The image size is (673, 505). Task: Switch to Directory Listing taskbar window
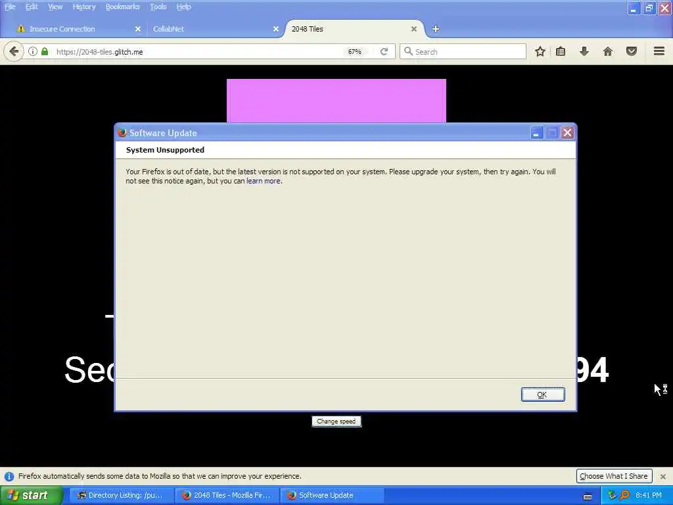coord(122,495)
